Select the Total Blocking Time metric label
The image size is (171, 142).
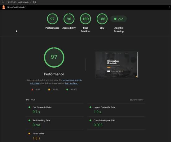42,120
